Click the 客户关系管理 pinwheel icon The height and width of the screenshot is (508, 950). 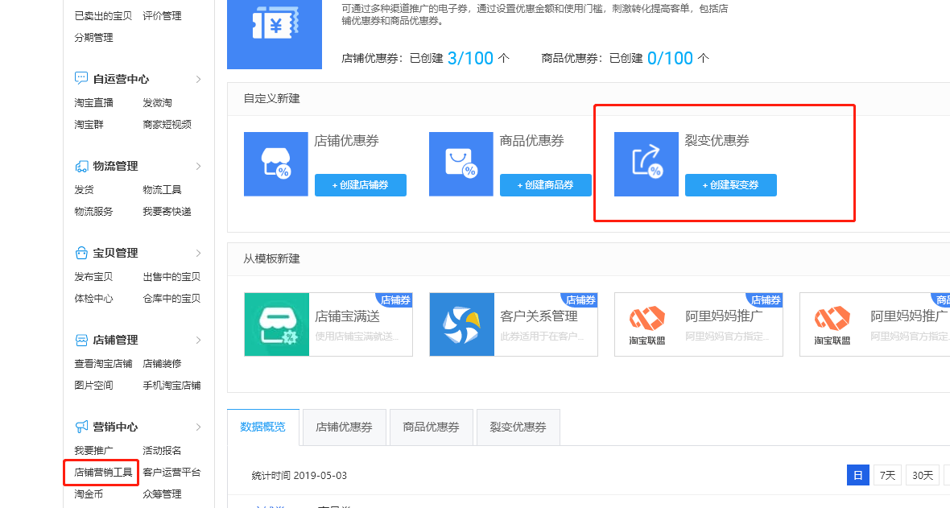pyautogui.click(x=461, y=324)
